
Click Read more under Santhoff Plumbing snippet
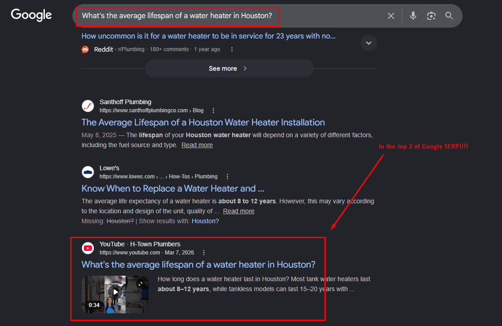pyautogui.click(x=197, y=145)
